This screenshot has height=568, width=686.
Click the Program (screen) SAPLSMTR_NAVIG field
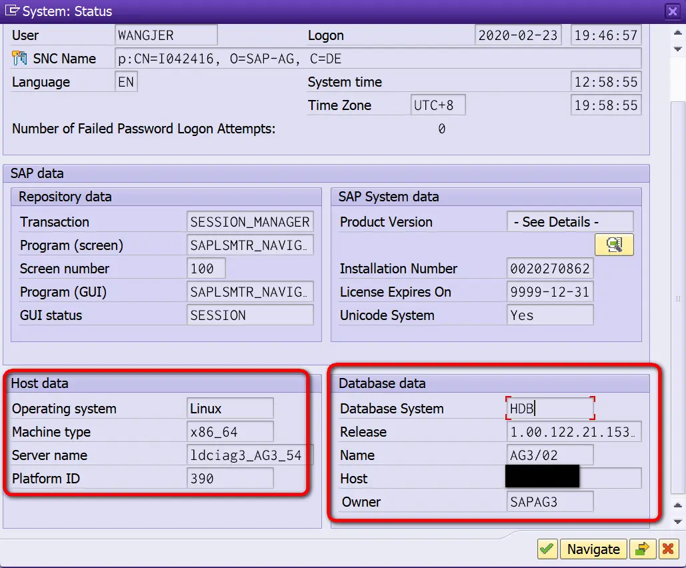coord(250,245)
